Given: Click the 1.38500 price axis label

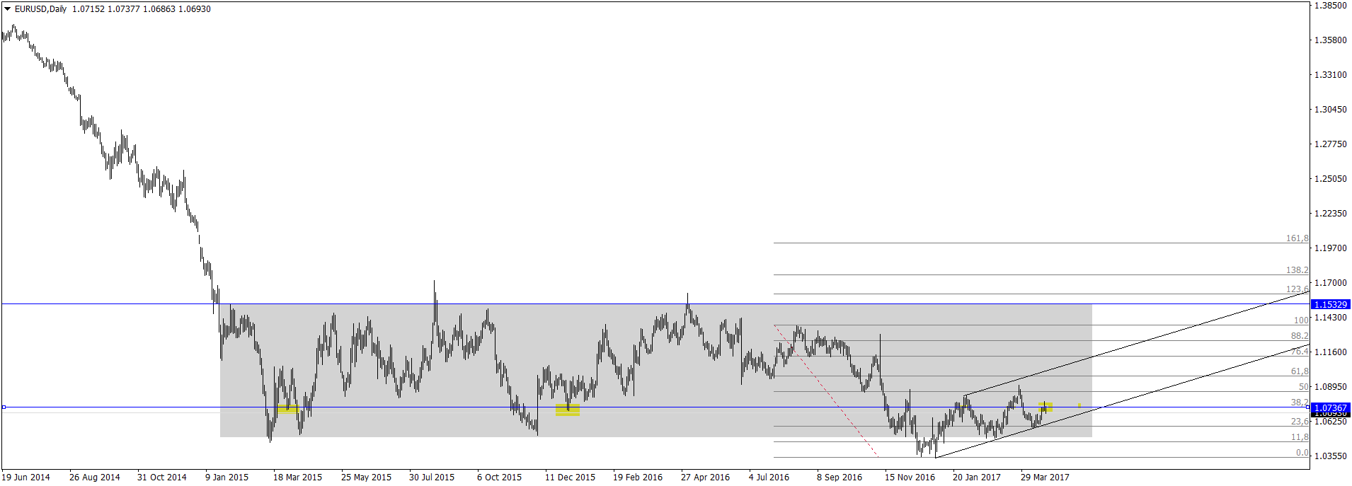Looking at the screenshot, I should [1330, 6].
